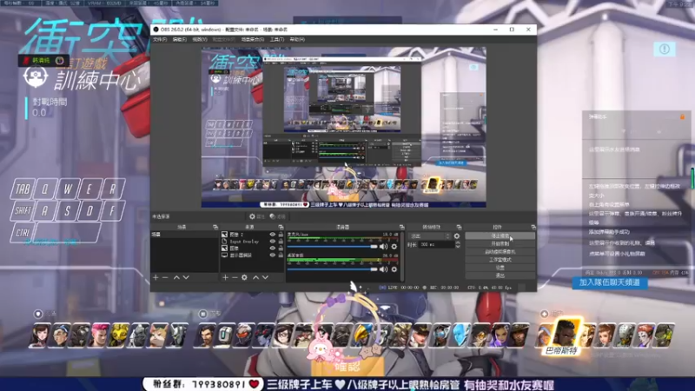
Task: Lock the 图像 2 source
Action: pos(281,235)
